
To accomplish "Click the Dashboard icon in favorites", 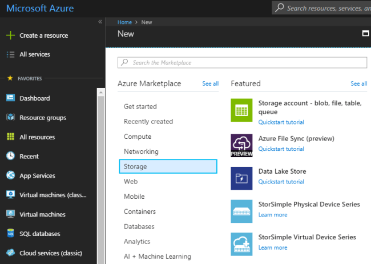I will [x=10, y=98].
